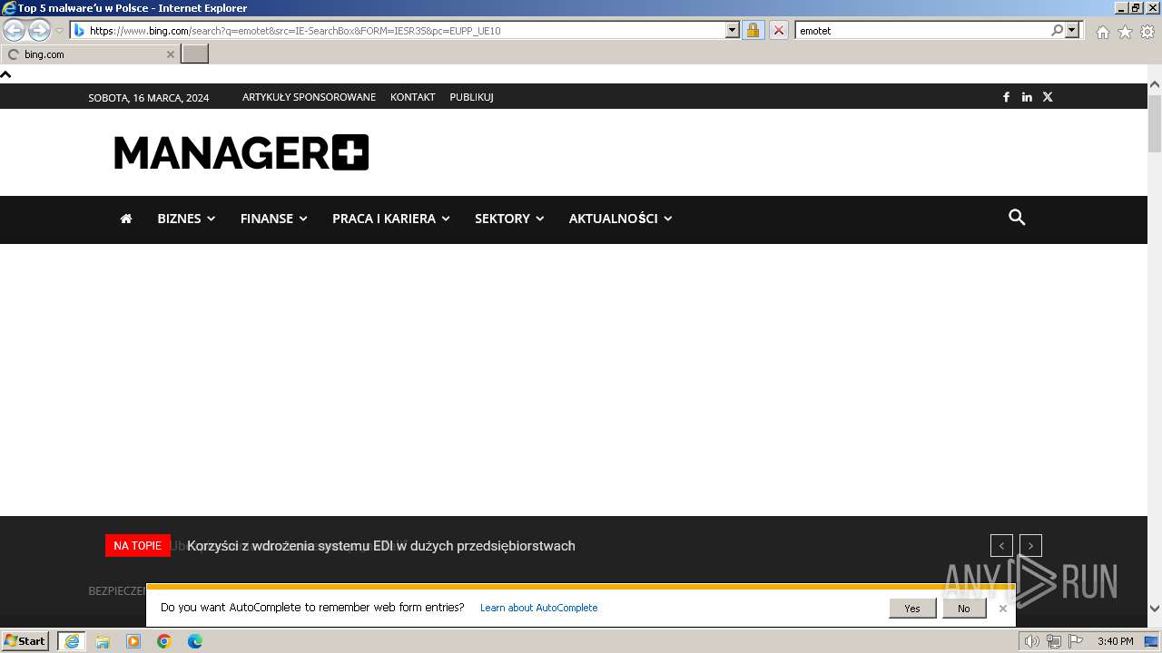Launch Microsoft Edge from taskbar
Image resolution: width=1162 pixels, height=653 pixels.
195,641
